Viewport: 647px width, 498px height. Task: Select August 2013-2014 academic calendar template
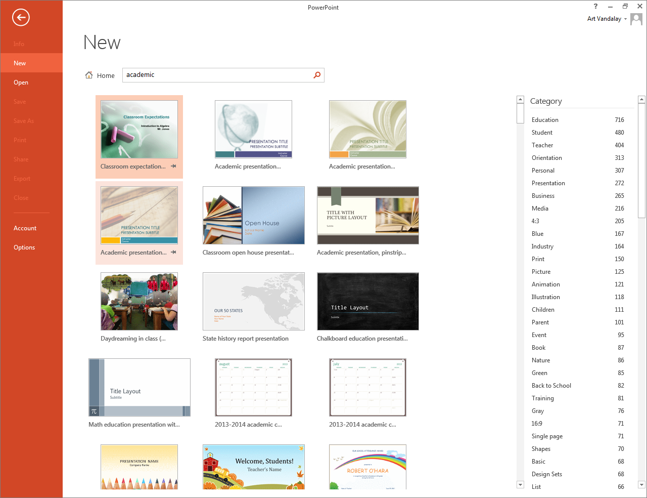tap(253, 387)
